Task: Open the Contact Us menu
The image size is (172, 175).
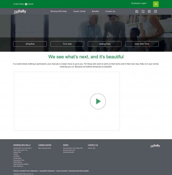Action: point(110,11)
